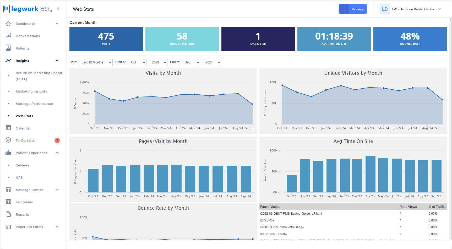The height and width of the screenshot is (249, 452).
Task: Go to Marketing Insights page
Action: [x=31, y=91]
